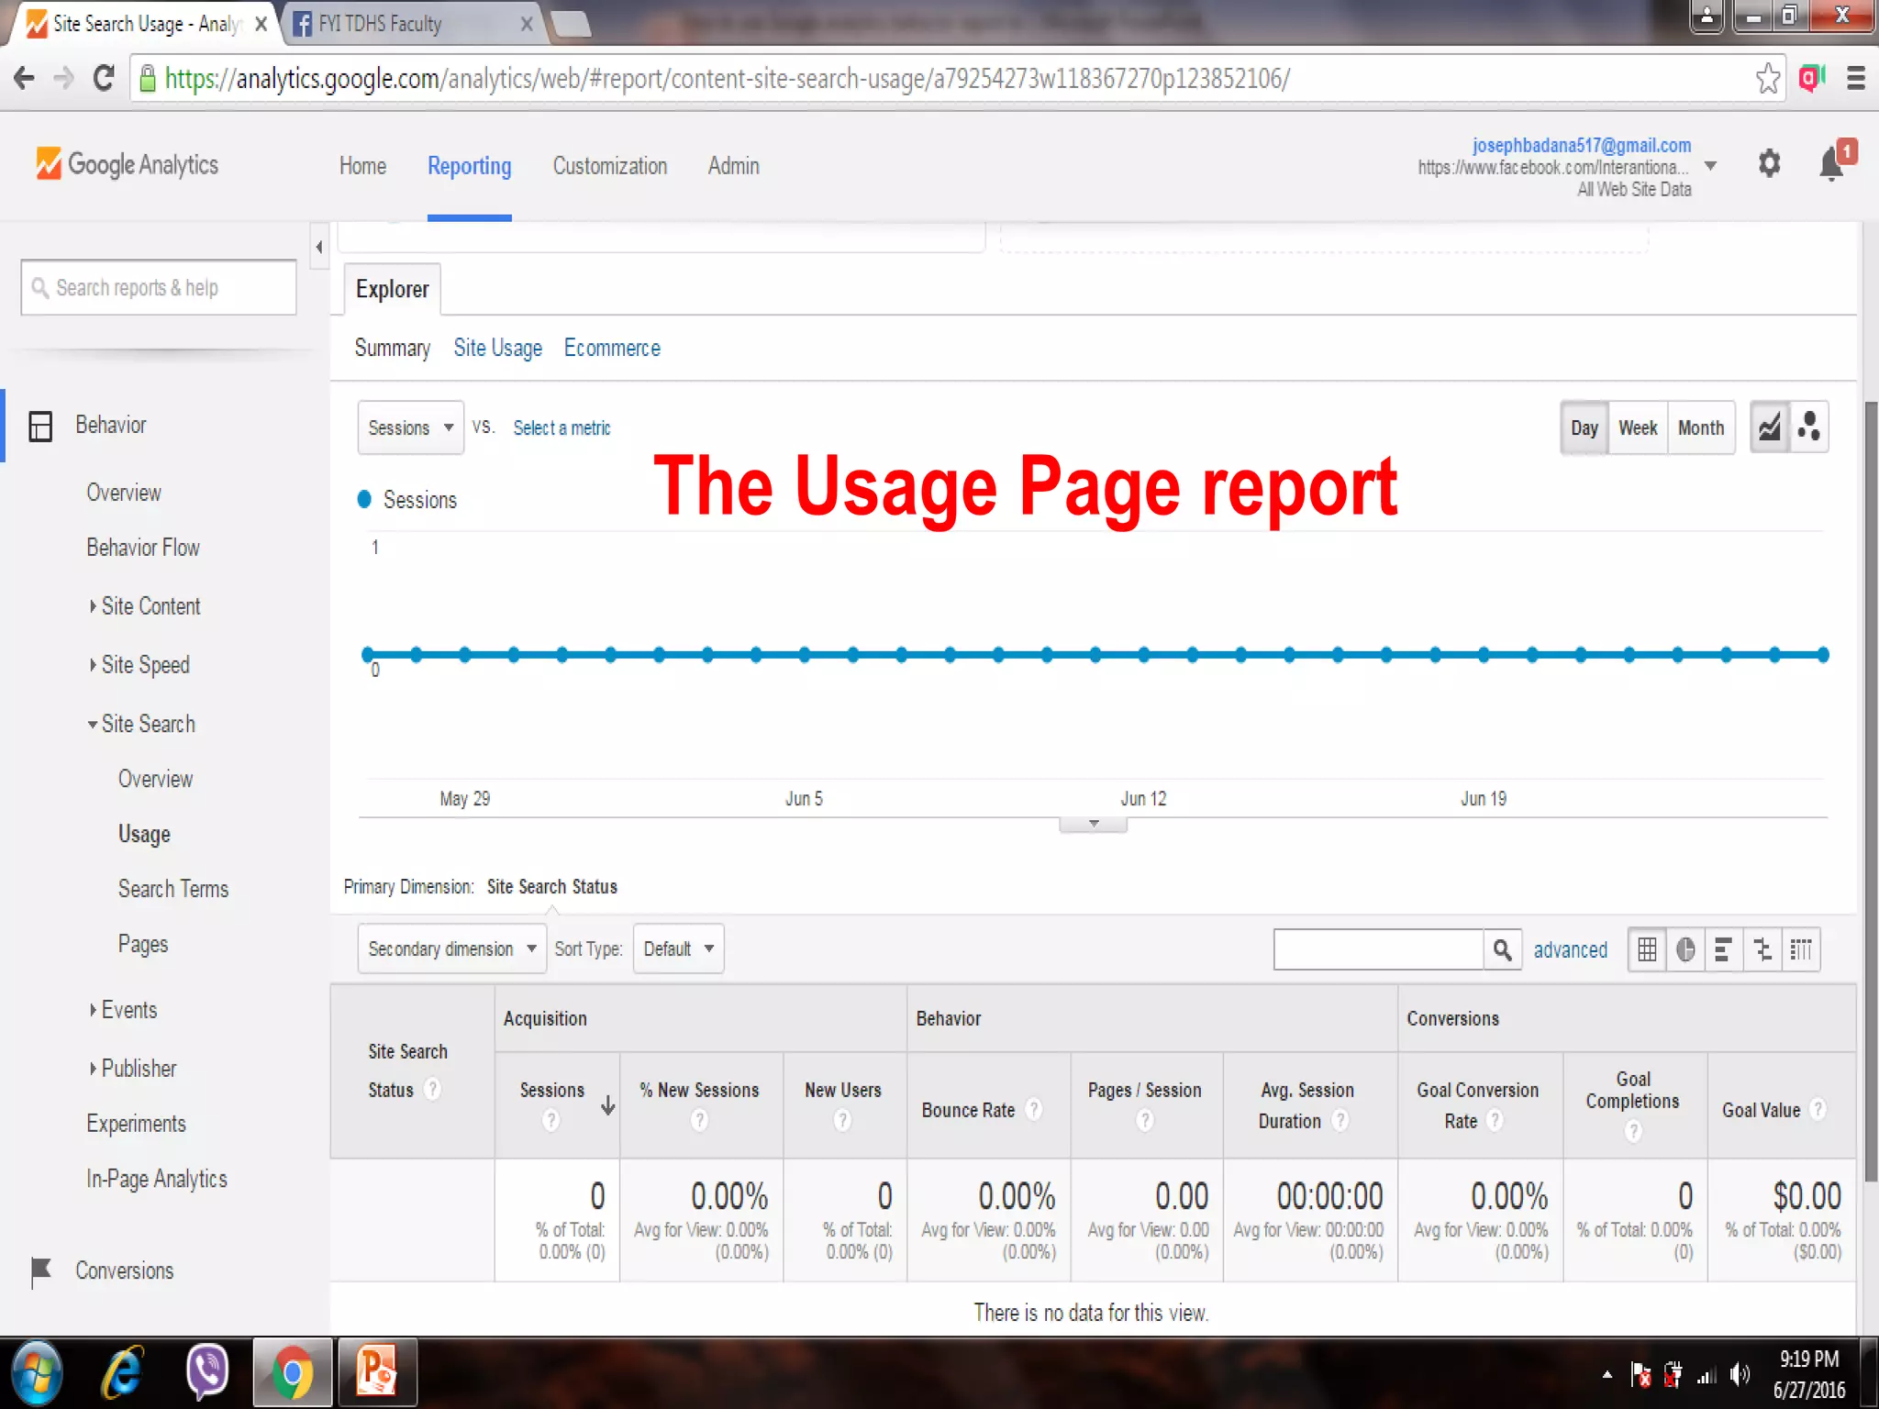Click the Conversions flag icon
The image size is (1879, 1409).
pyautogui.click(x=40, y=1271)
